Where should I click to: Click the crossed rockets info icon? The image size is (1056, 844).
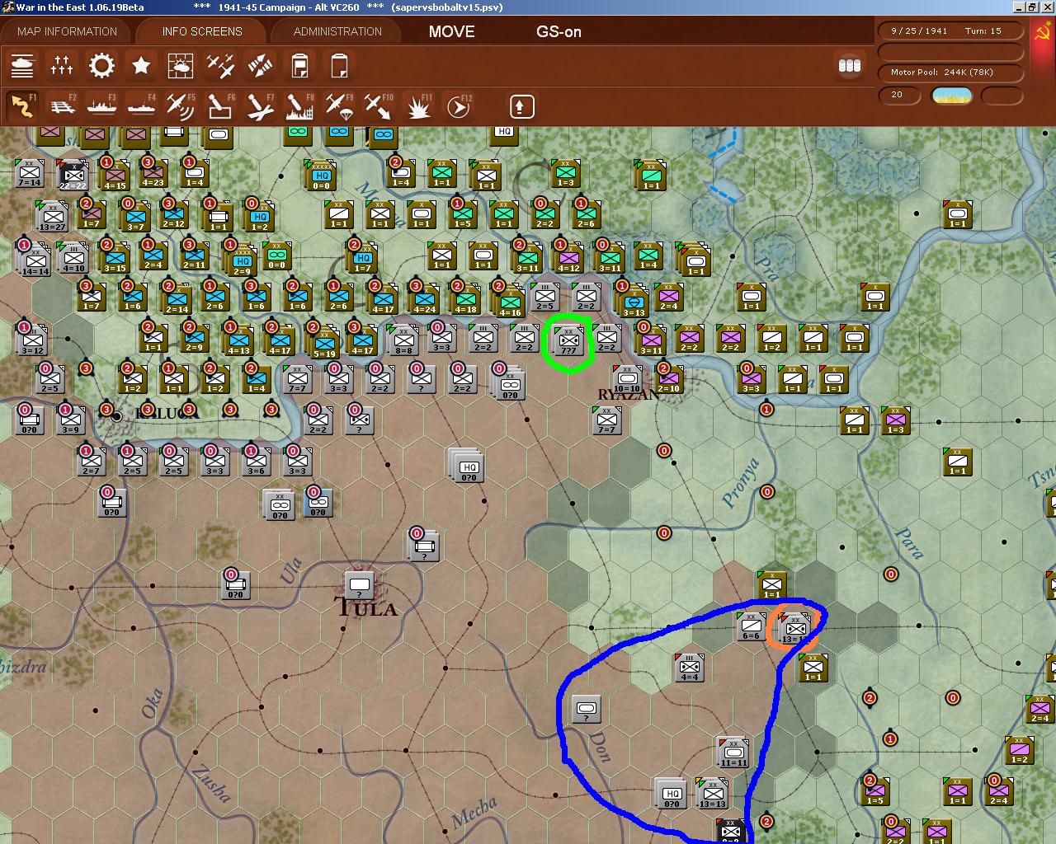tap(260, 65)
